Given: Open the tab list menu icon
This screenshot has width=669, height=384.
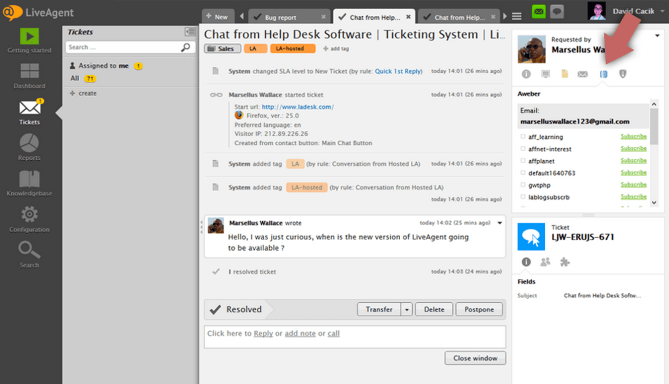Looking at the screenshot, I should 517,17.
